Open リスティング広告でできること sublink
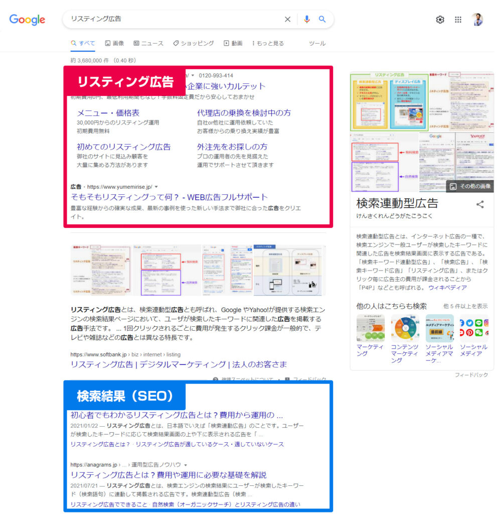This screenshot has height=514, width=497. click(x=109, y=504)
